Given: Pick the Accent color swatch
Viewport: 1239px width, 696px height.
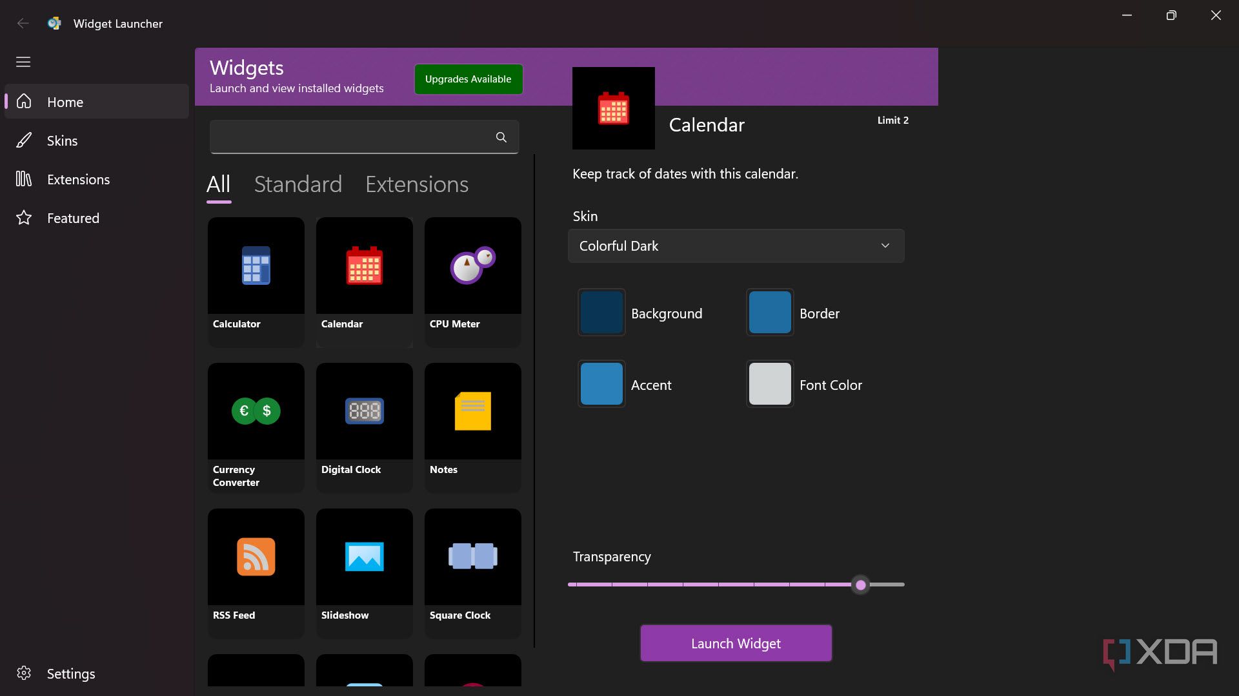Looking at the screenshot, I should (601, 384).
